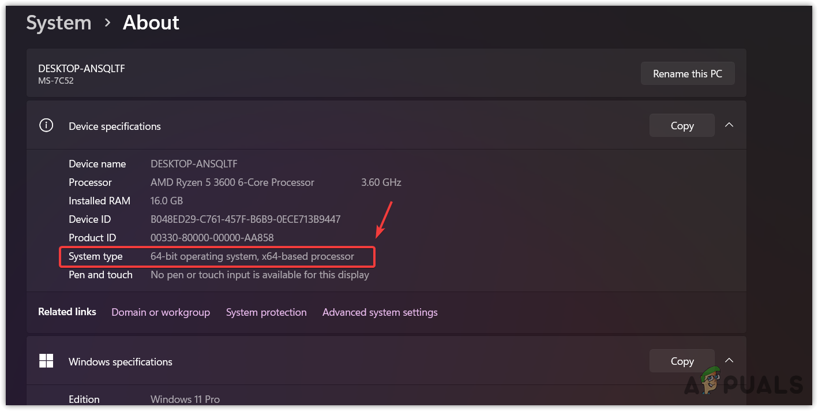Open the Domain or workgroup link
The height and width of the screenshot is (411, 818).
(160, 312)
